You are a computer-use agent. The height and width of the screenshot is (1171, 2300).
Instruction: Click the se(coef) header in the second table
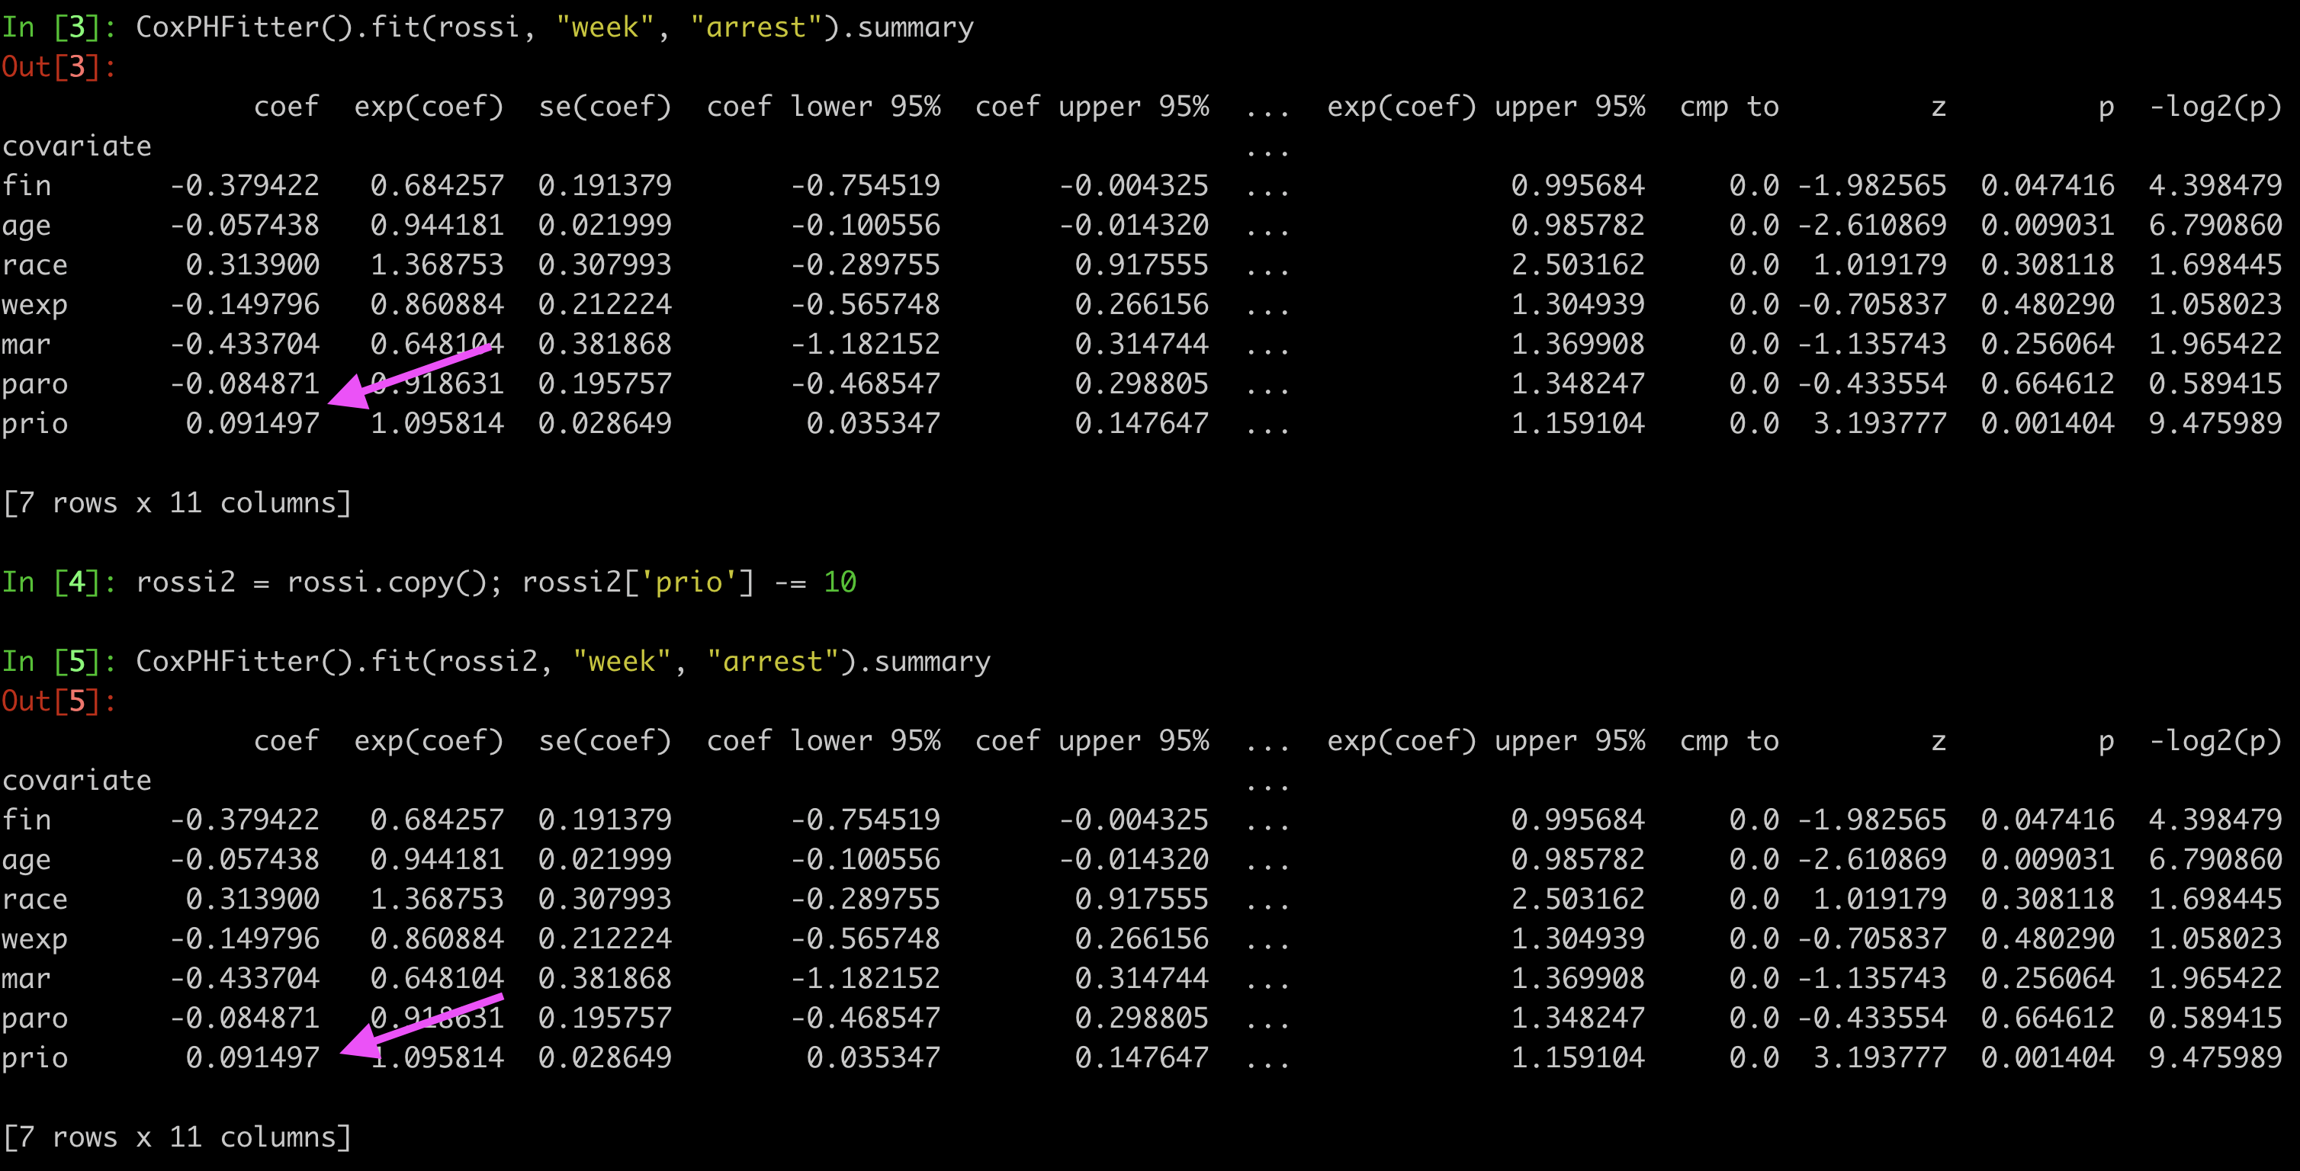click(x=606, y=740)
